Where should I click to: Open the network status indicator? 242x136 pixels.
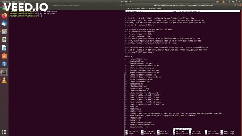230,2
